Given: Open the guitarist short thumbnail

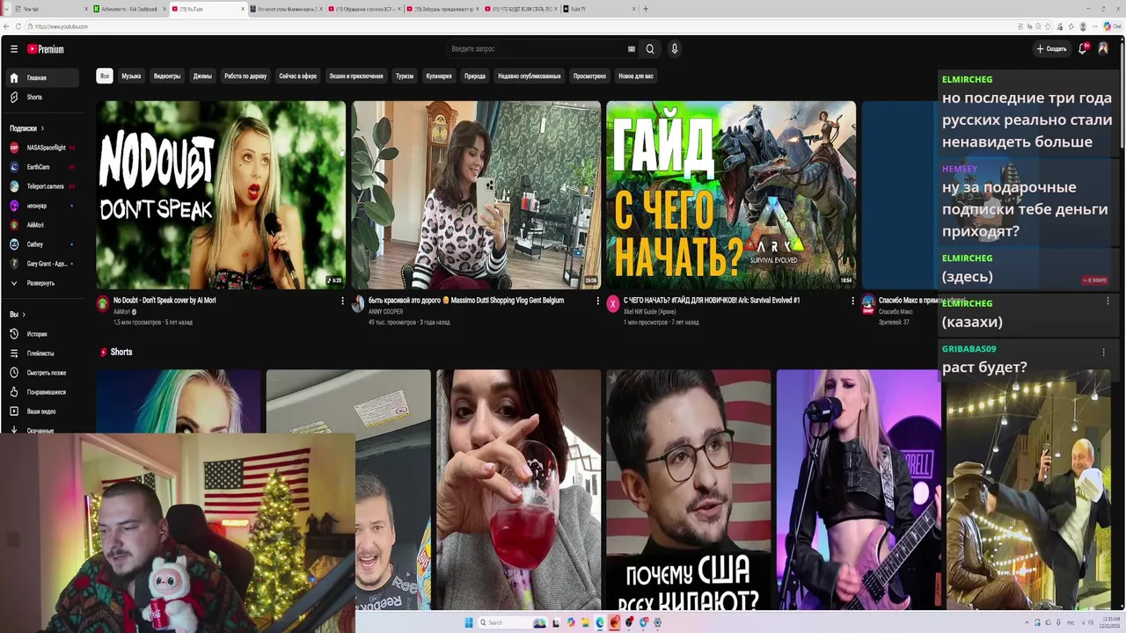Looking at the screenshot, I should coord(858,490).
